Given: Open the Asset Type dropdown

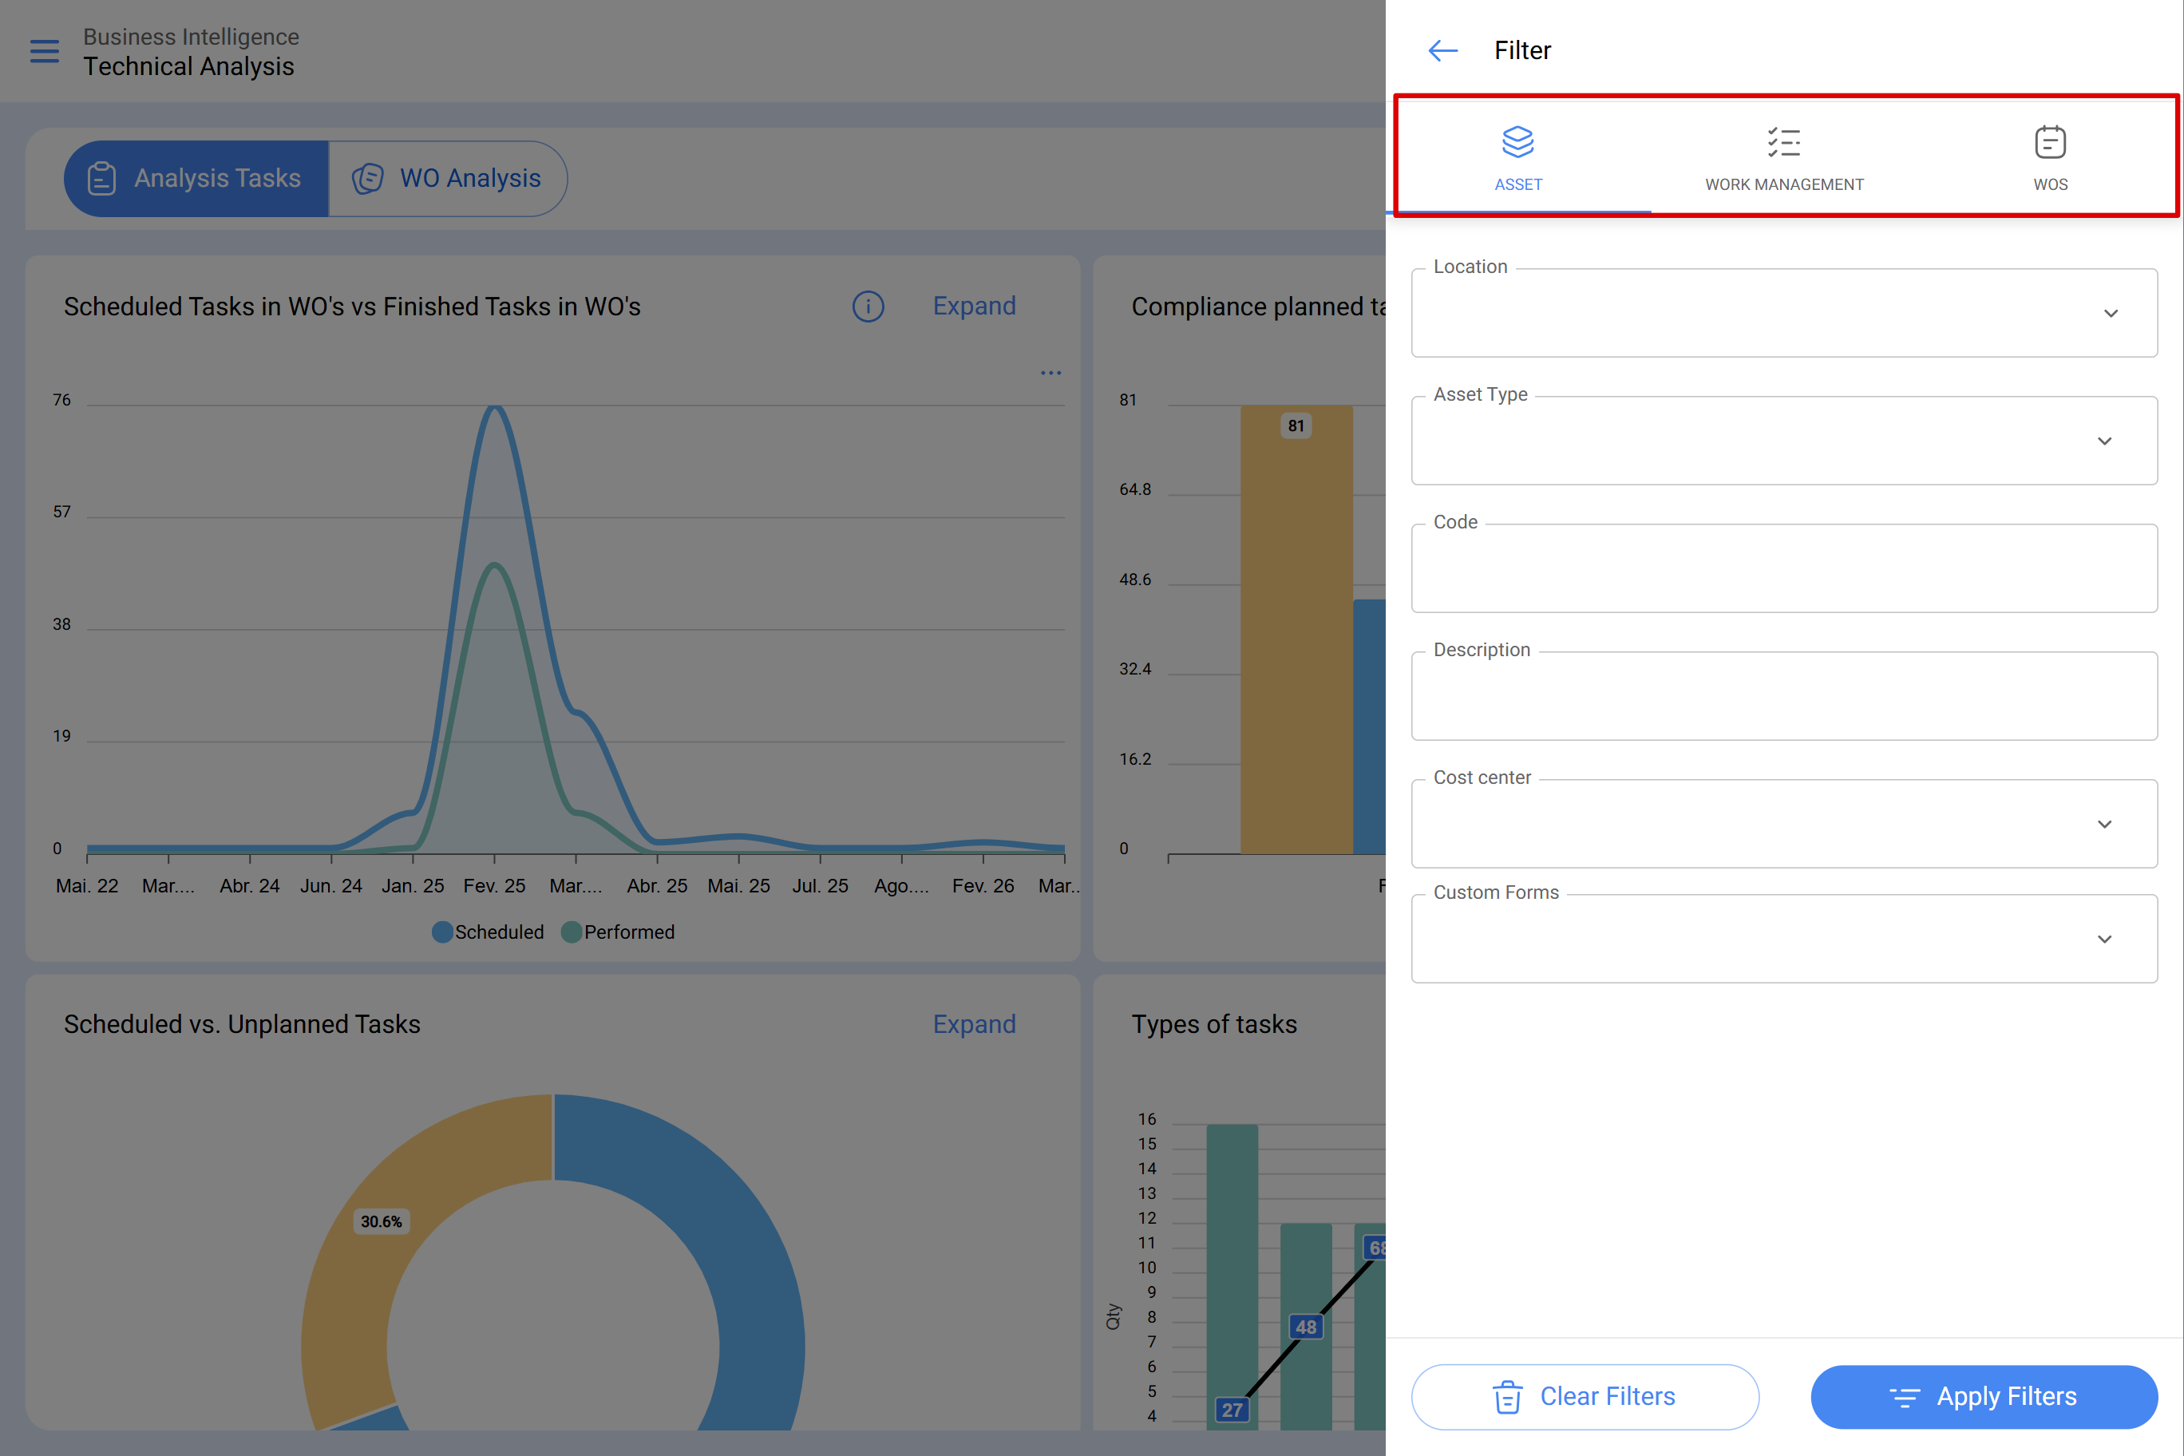Looking at the screenshot, I should (x=1784, y=440).
